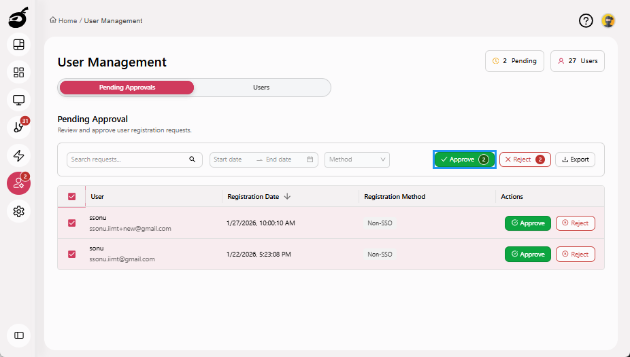Click Home breadcrumb link
The image size is (630, 357).
pyautogui.click(x=68, y=21)
